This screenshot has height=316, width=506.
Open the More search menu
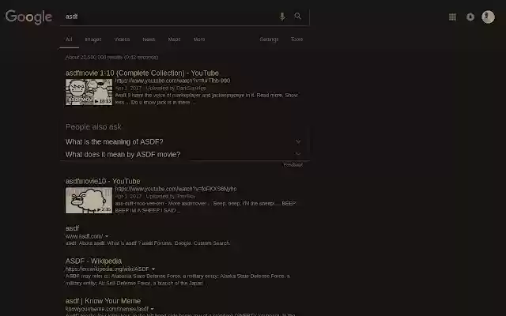(x=199, y=39)
